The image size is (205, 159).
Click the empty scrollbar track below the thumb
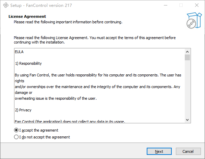[x=187, y=89]
